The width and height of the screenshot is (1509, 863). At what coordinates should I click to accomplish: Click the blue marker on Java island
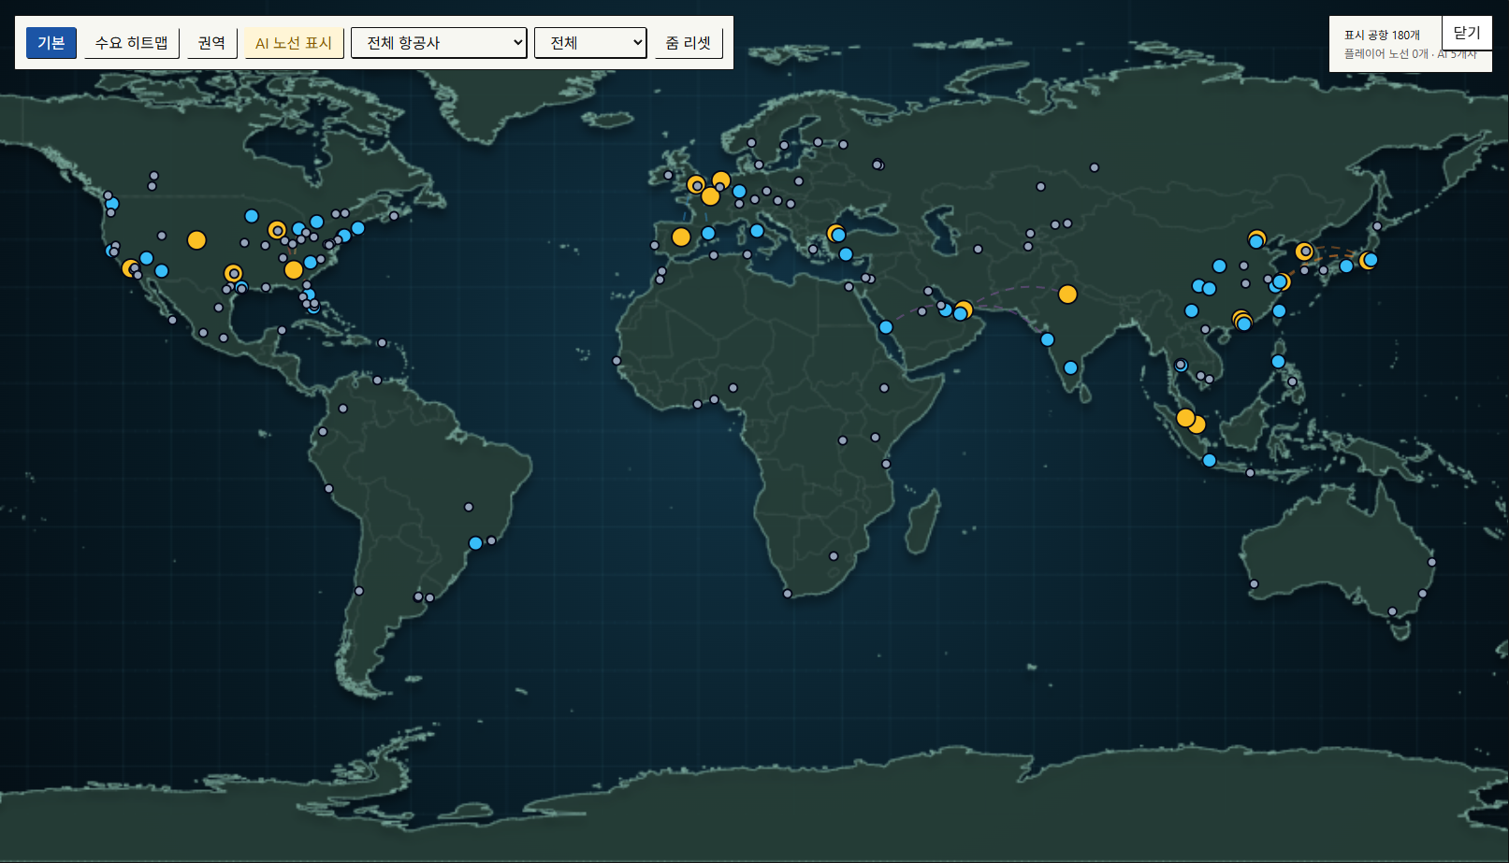[x=1210, y=460]
